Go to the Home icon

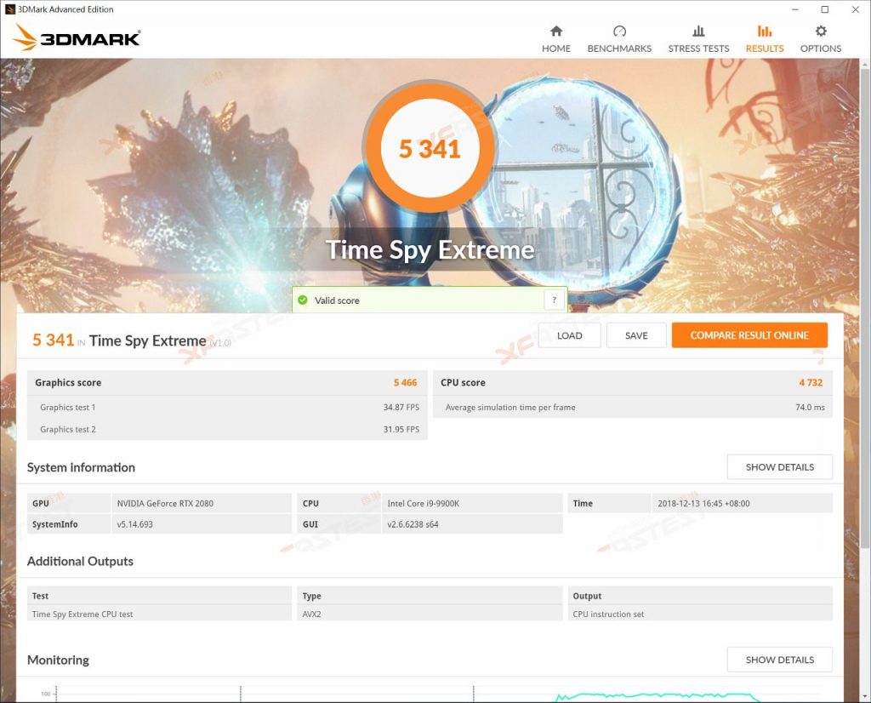click(556, 31)
